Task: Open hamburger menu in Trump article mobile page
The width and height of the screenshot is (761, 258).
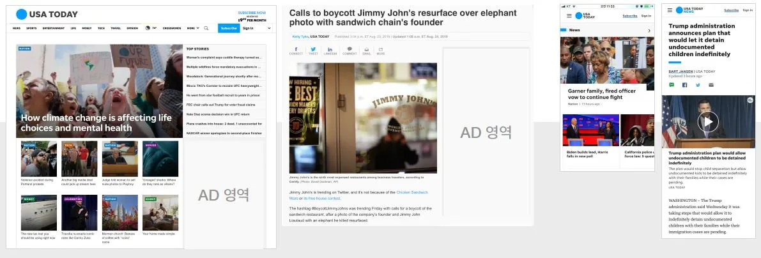Action: pyautogui.click(x=670, y=10)
